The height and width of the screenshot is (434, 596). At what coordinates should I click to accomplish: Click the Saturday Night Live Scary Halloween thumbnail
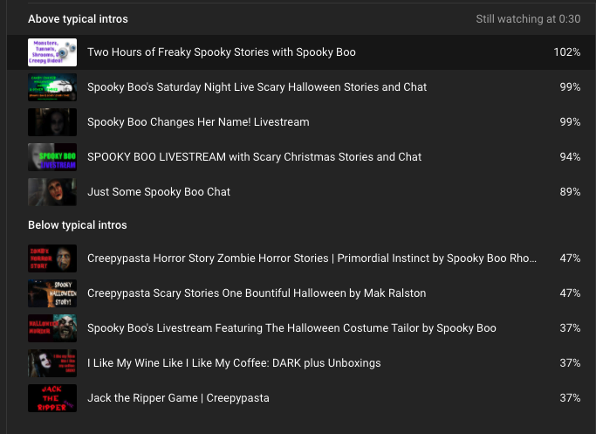pos(52,87)
